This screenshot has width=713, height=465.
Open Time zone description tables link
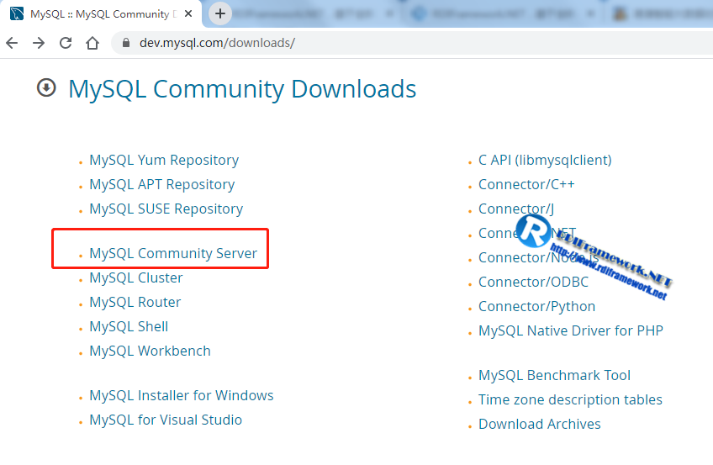pyautogui.click(x=570, y=400)
